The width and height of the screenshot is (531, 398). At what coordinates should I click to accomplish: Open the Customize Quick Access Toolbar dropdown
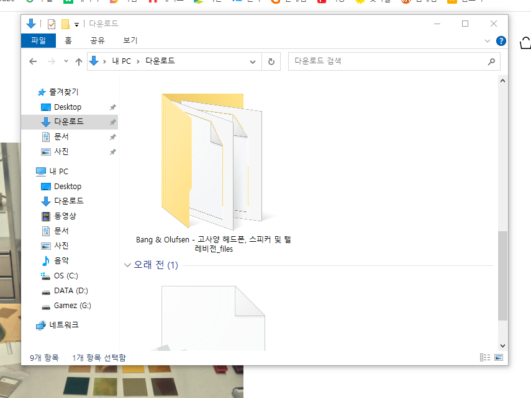click(77, 24)
